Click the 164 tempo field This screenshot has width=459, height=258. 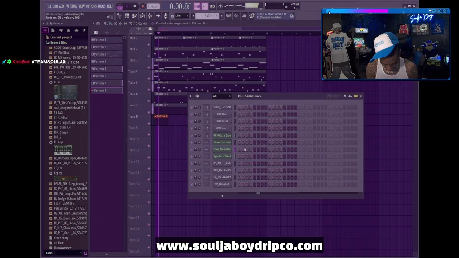(x=153, y=6)
